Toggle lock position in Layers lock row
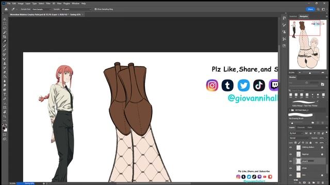 (303, 143)
